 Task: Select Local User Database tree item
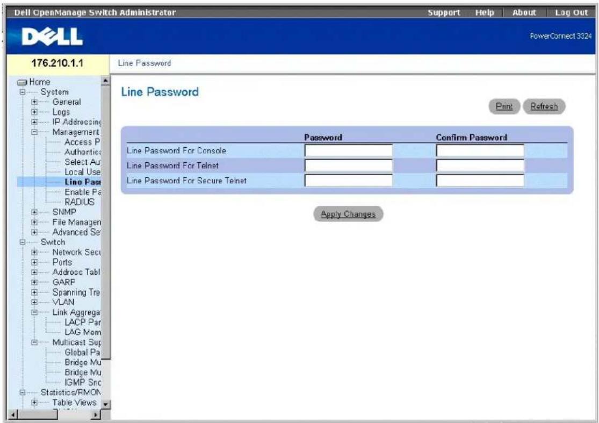[82, 172]
